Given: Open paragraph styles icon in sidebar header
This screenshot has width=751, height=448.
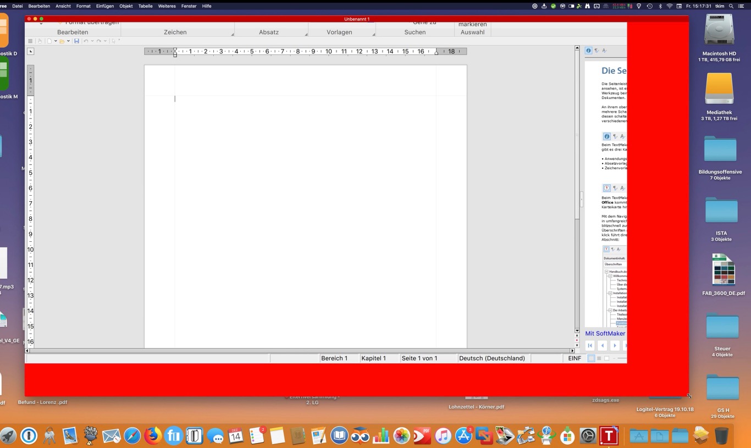Looking at the screenshot, I should point(597,51).
